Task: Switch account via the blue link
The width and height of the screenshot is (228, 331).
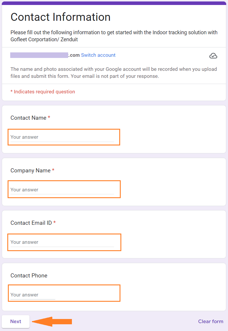Action: click(98, 55)
